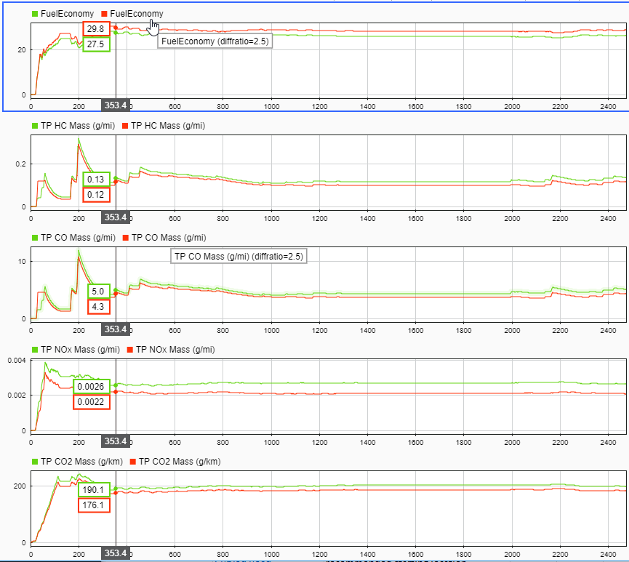
Task: Click the 353.4 cursor time label in HC Mass plot
Action: 116,217
